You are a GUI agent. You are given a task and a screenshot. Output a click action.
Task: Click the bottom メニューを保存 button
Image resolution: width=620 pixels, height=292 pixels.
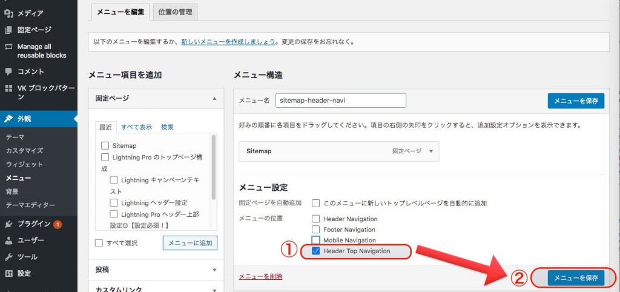point(576,278)
